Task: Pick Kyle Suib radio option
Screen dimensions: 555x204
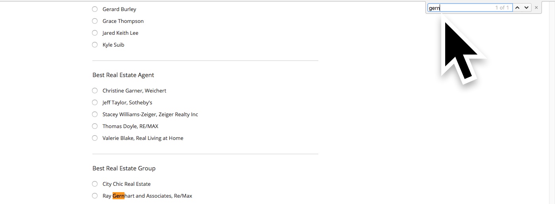Action: coord(95,45)
